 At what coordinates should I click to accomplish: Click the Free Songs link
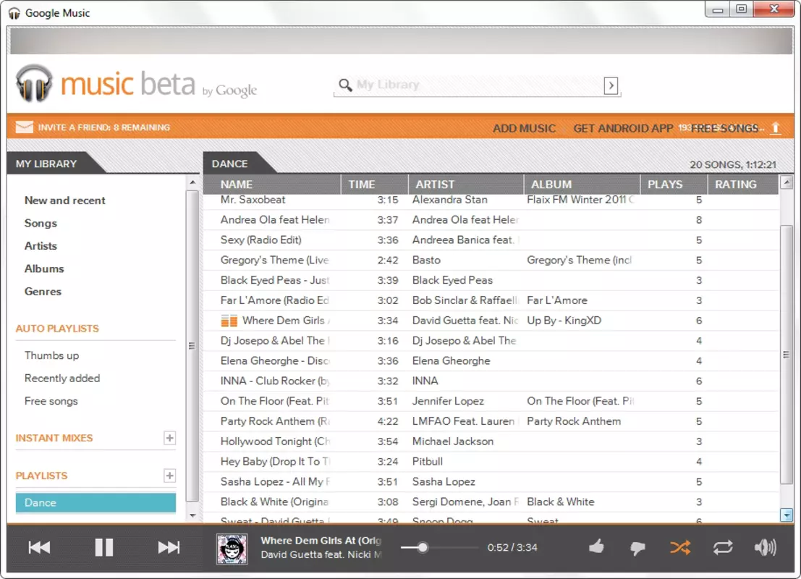pos(724,128)
